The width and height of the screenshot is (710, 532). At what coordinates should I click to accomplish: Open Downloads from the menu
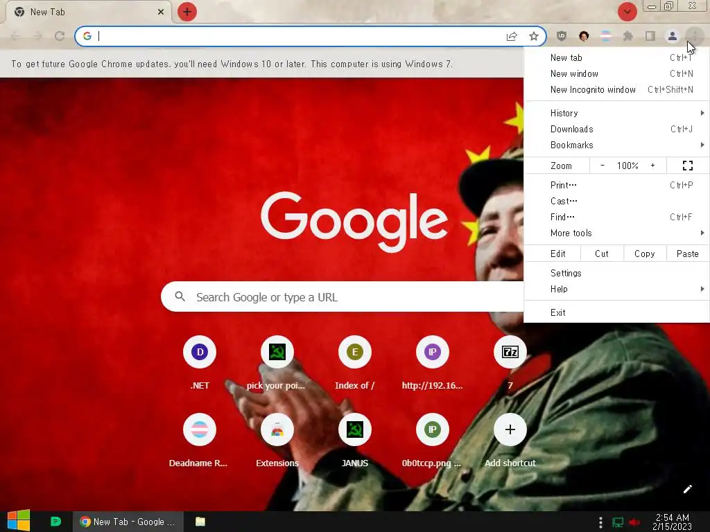[616, 129]
